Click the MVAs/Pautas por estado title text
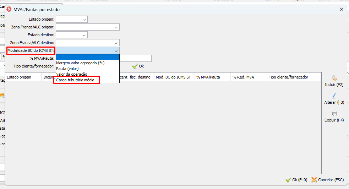 (37, 10)
